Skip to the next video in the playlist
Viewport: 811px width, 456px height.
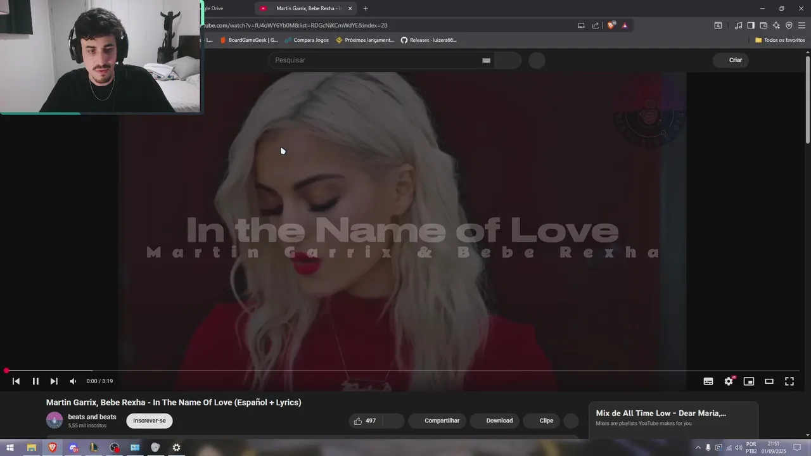point(54,381)
